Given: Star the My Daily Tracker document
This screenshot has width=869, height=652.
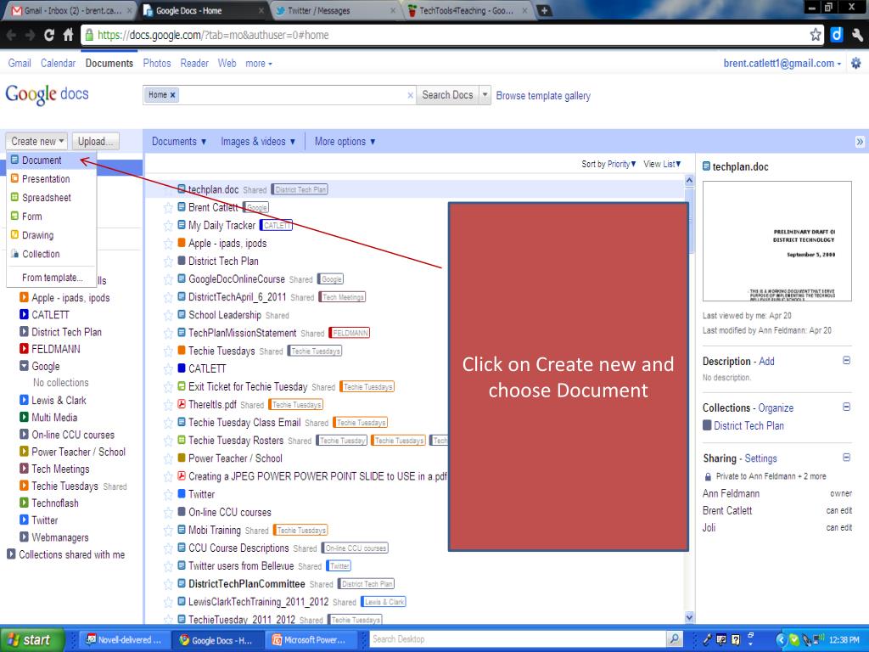Looking at the screenshot, I should 168,226.
